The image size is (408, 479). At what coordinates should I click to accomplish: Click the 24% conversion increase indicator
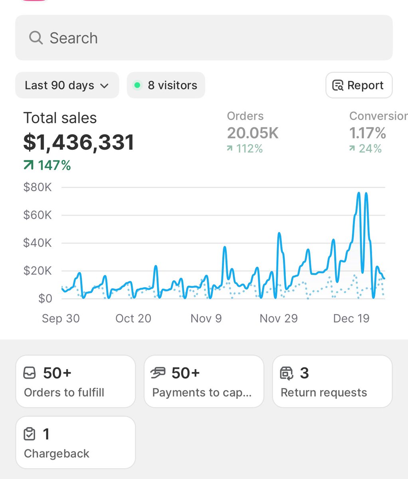tap(365, 149)
